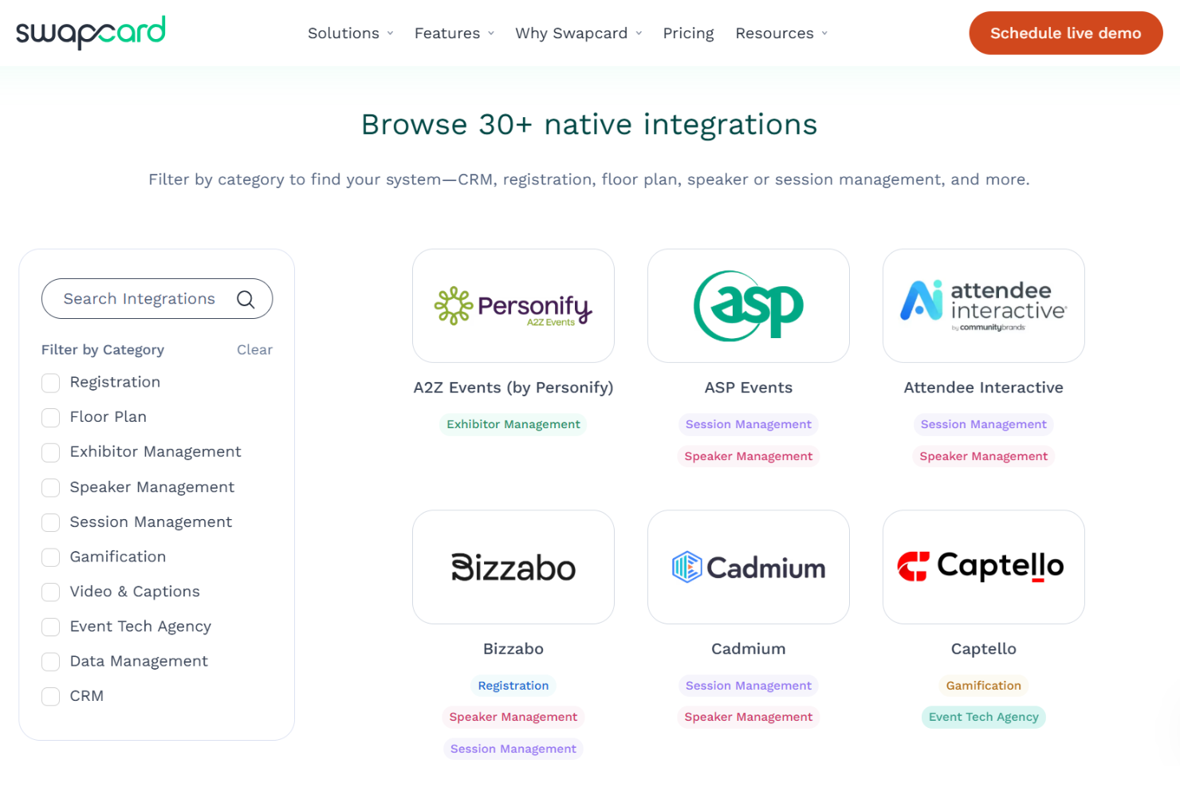
Task: Click the Cadmium title link
Action: pyautogui.click(x=749, y=649)
